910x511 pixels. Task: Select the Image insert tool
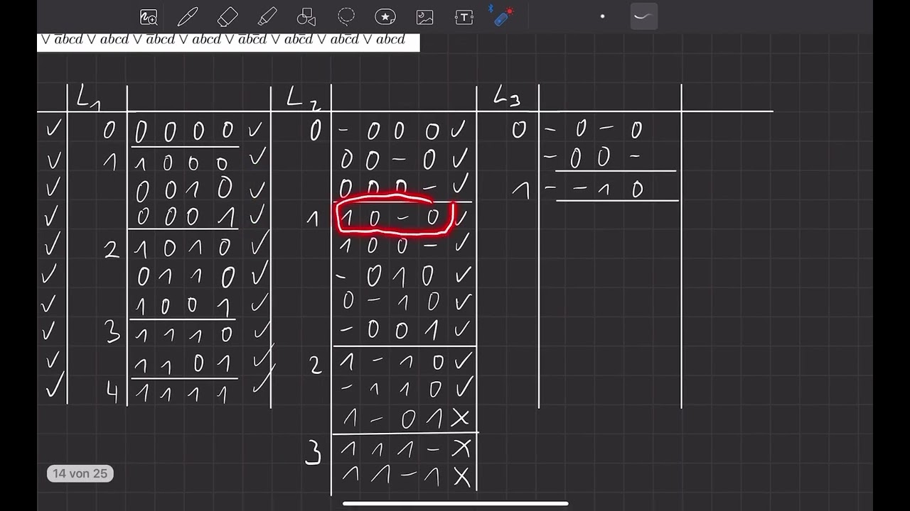[424, 17]
